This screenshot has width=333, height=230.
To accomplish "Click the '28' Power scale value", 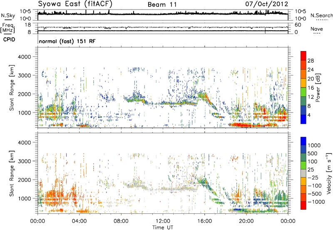I will [x=311, y=61].
